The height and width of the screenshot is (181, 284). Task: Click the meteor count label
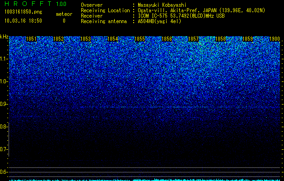click(64, 14)
